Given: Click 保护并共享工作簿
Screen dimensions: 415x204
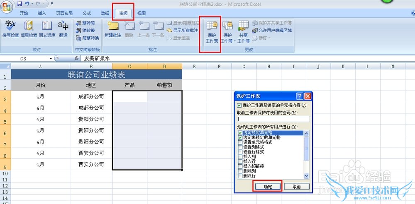Looking at the screenshot, I should click(x=272, y=23).
